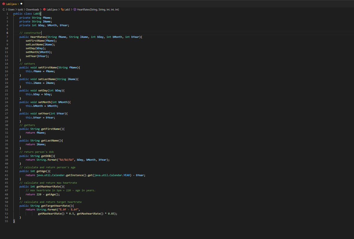This screenshot has height=239, width=354.
Task: Click line number 42 in the gutter
Action: (6, 171)
